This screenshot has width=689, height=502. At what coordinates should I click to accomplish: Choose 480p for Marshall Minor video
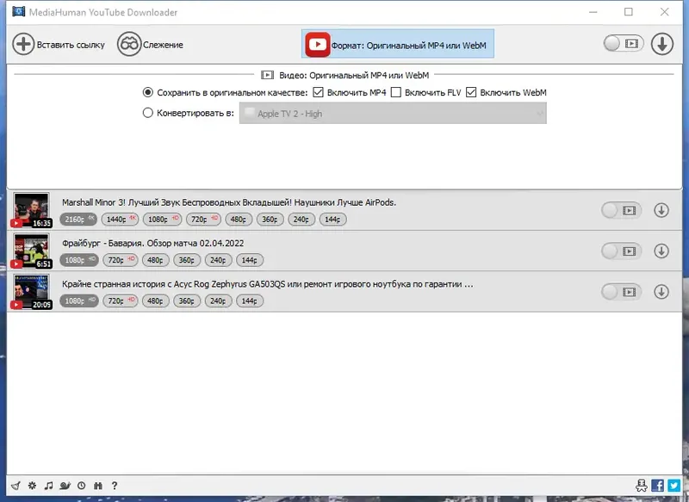[x=239, y=220]
